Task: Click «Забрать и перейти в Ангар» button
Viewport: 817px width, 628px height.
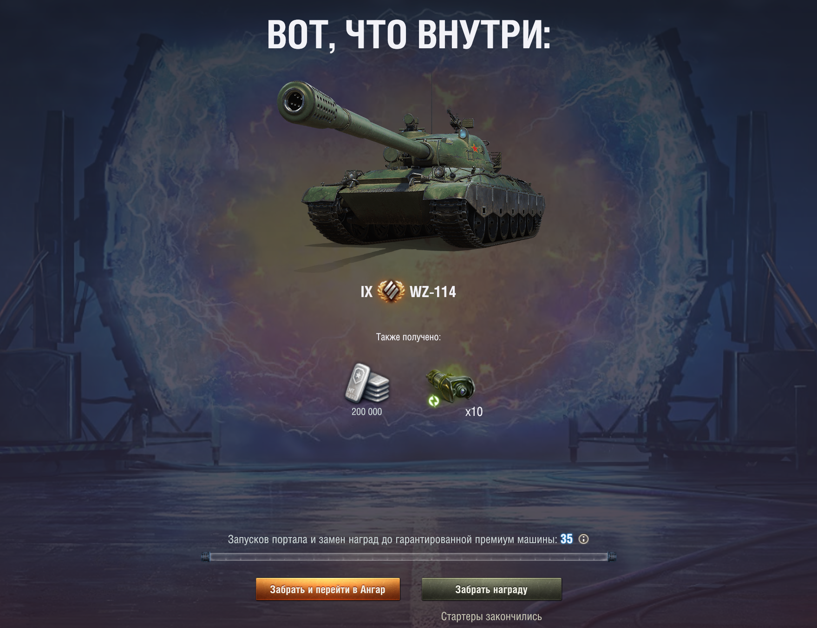Action: 328,589
